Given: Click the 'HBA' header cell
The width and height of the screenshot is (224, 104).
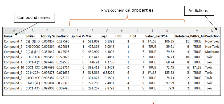Looking at the screenshot, I should pos(137,36).
